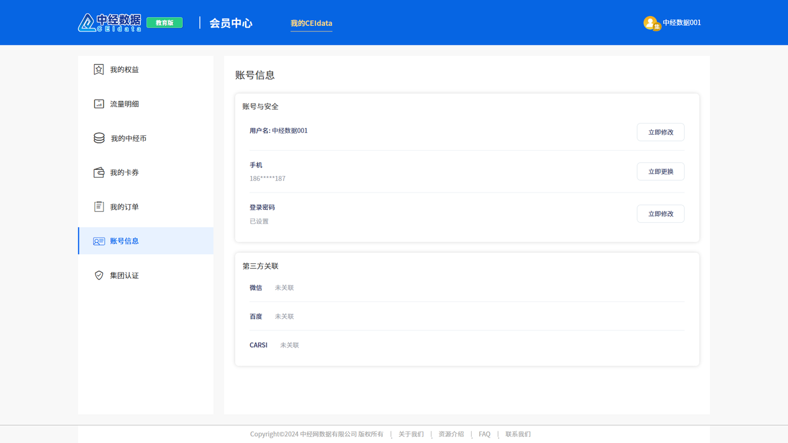
Task: Click the user avatar icon in header
Action: tap(651, 23)
